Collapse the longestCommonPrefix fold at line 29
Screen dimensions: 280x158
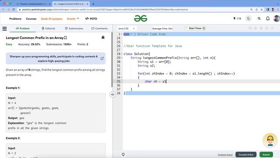pos(122,57)
